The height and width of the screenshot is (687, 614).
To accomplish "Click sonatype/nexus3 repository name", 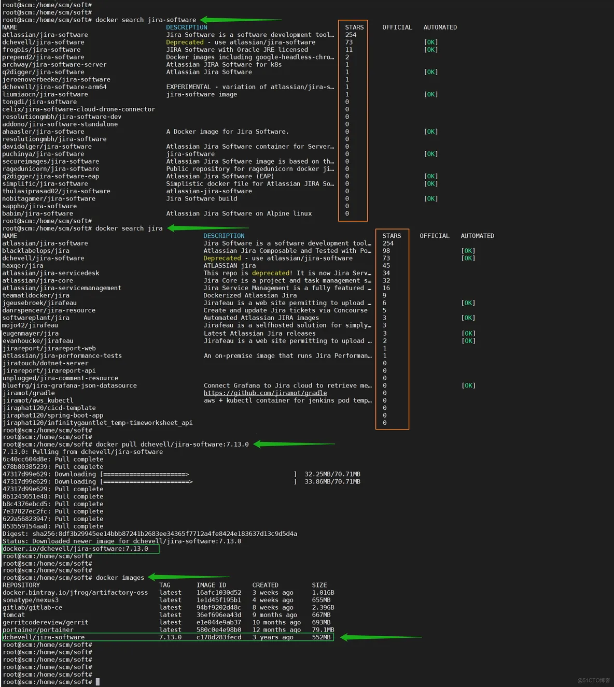I will click(30, 600).
